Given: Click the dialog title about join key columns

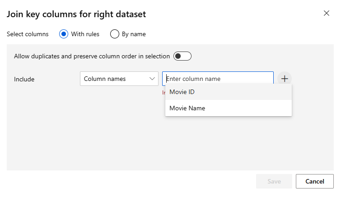Looking at the screenshot, I should pyautogui.click(x=76, y=14).
